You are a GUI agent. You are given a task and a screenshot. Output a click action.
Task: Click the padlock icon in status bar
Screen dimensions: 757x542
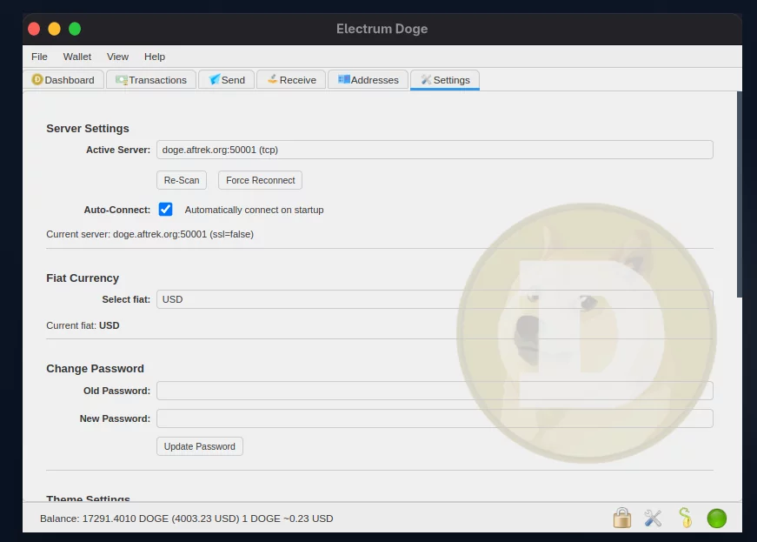pos(621,519)
